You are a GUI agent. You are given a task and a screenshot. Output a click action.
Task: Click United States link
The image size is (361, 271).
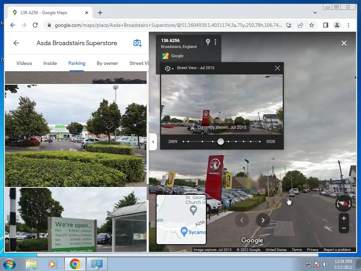[x=276, y=249]
